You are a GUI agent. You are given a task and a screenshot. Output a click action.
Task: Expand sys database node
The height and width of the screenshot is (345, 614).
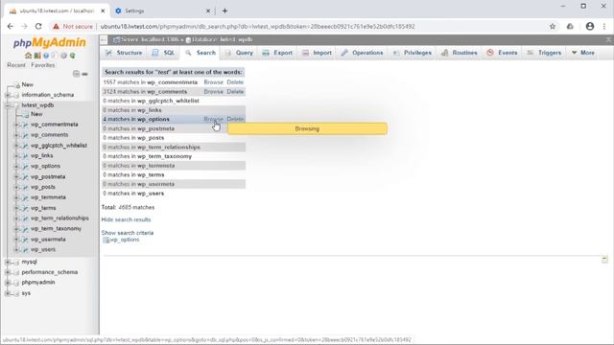(8, 293)
